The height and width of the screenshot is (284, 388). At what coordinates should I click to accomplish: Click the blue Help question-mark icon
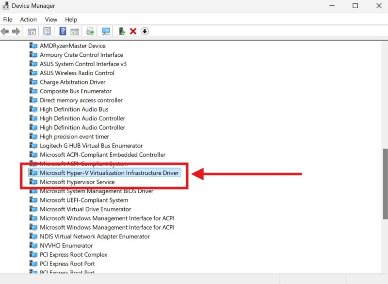(63, 32)
